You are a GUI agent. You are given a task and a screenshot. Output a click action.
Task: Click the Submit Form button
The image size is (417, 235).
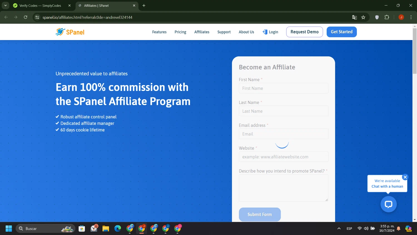260,214
